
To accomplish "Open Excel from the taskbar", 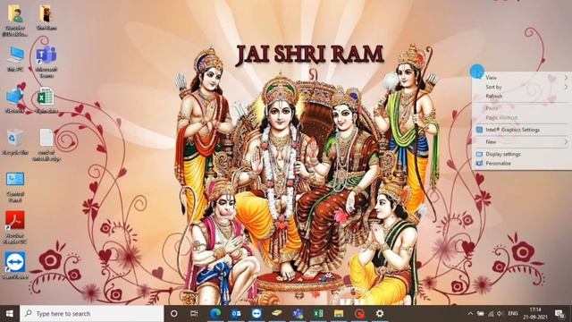I will [318, 314].
